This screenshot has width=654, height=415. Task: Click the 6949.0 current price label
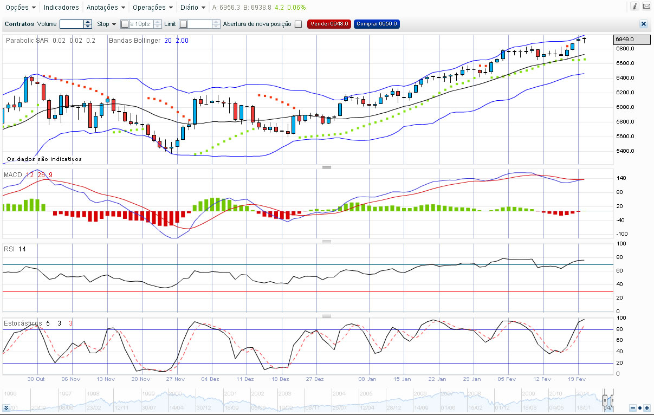(631, 40)
